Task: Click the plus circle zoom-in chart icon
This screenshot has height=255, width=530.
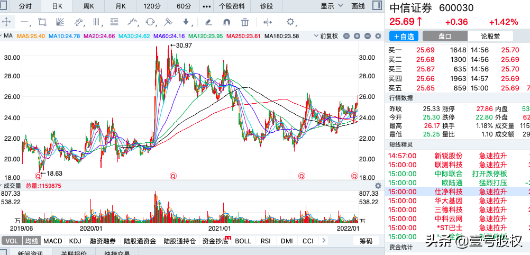Action: tap(357, 36)
